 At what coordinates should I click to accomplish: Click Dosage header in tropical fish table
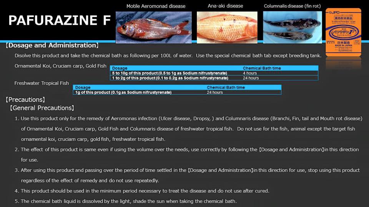[83, 87]
